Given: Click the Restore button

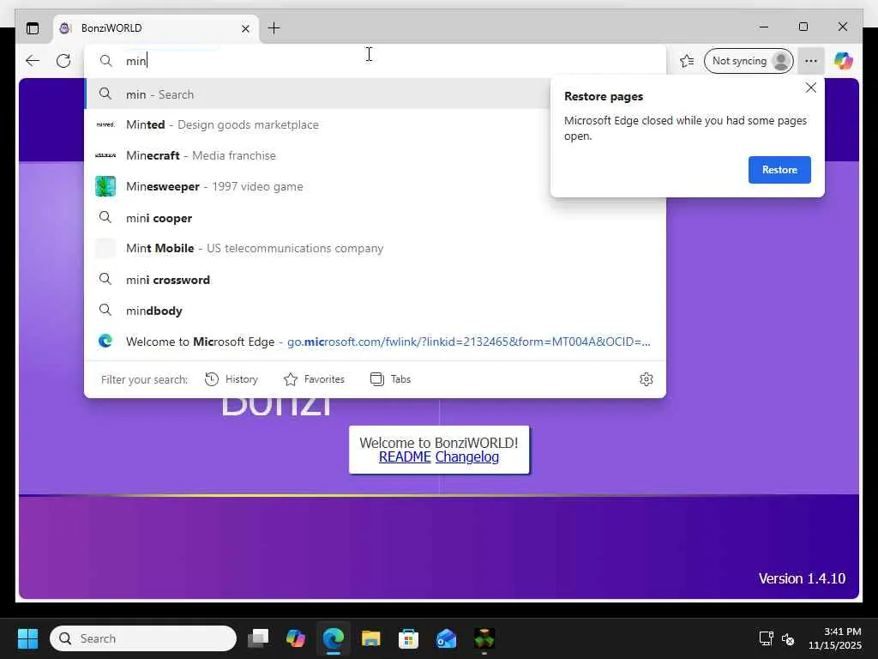Looking at the screenshot, I should 779,170.
